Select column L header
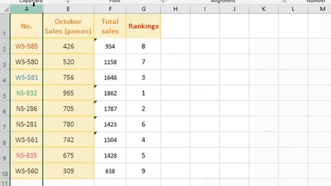 (x=293, y=9)
